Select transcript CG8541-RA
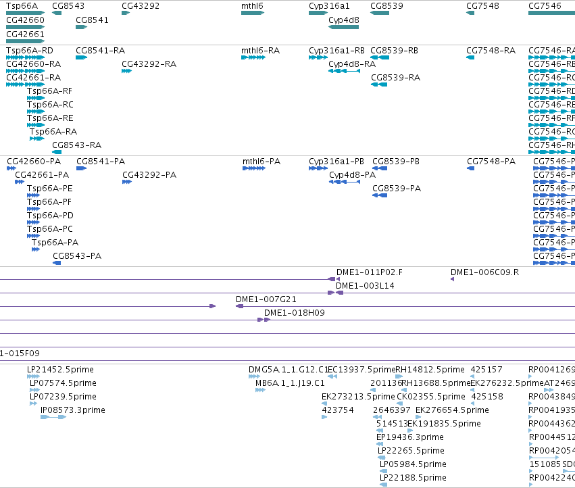 (81, 57)
